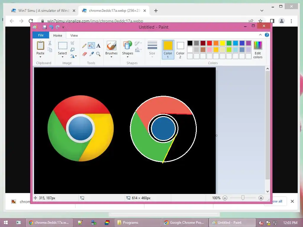Click the Copy icon in Clipboard group
The height and width of the screenshot is (227, 303).
coord(50,50)
